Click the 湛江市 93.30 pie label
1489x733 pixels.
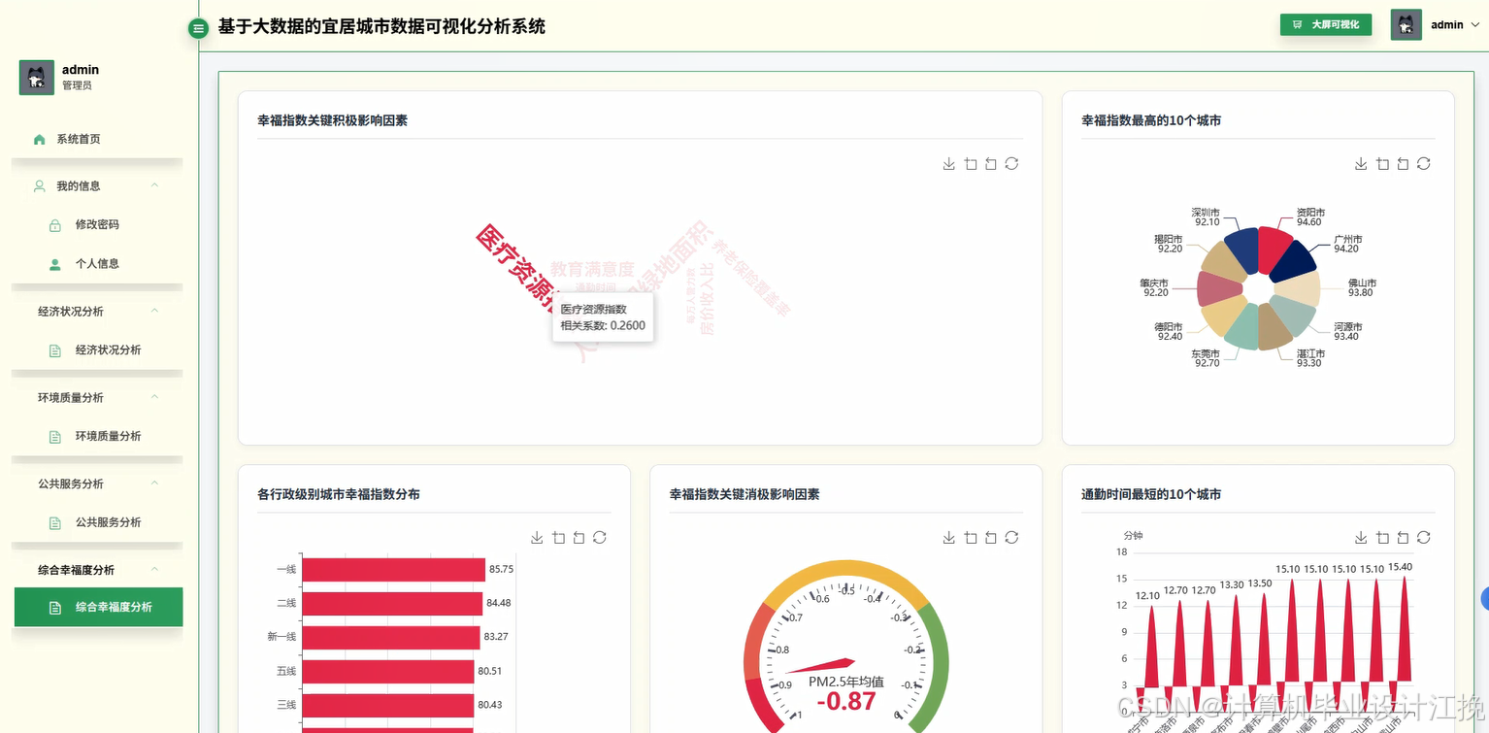click(x=1310, y=358)
